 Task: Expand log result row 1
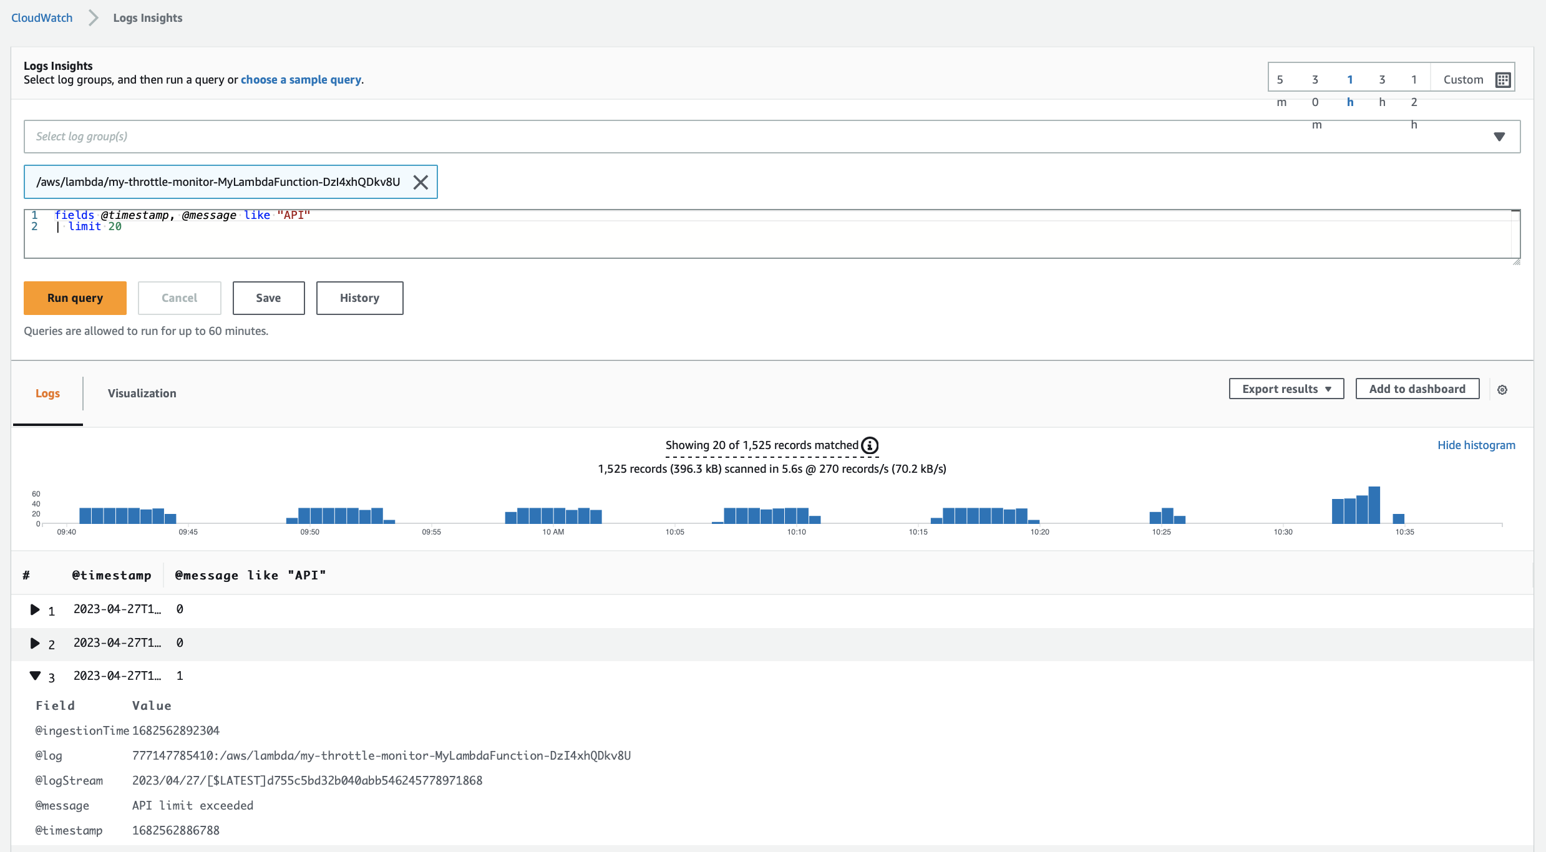[x=35, y=609]
